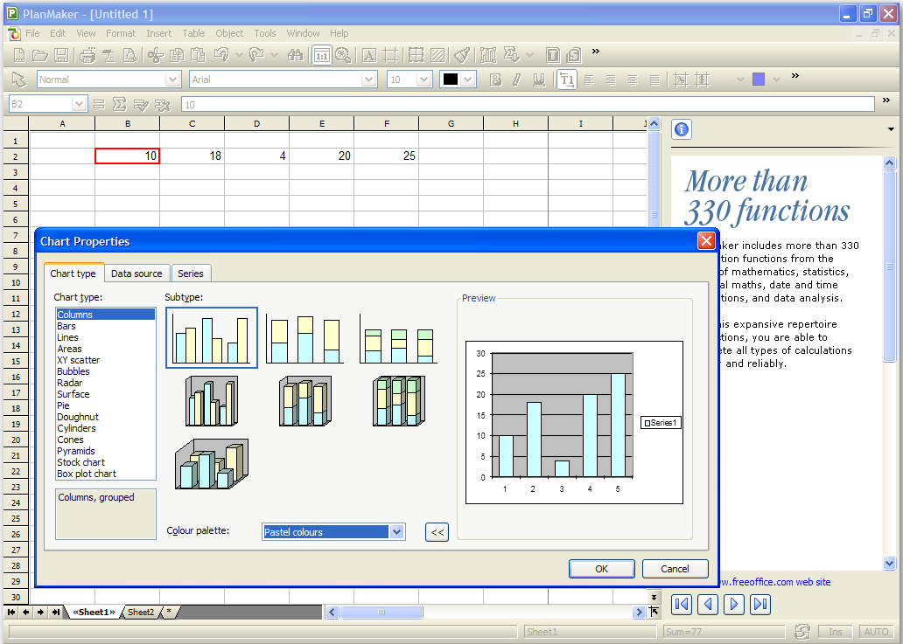Click the blue background colour swatch
The height and width of the screenshot is (644, 903).
click(x=759, y=80)
